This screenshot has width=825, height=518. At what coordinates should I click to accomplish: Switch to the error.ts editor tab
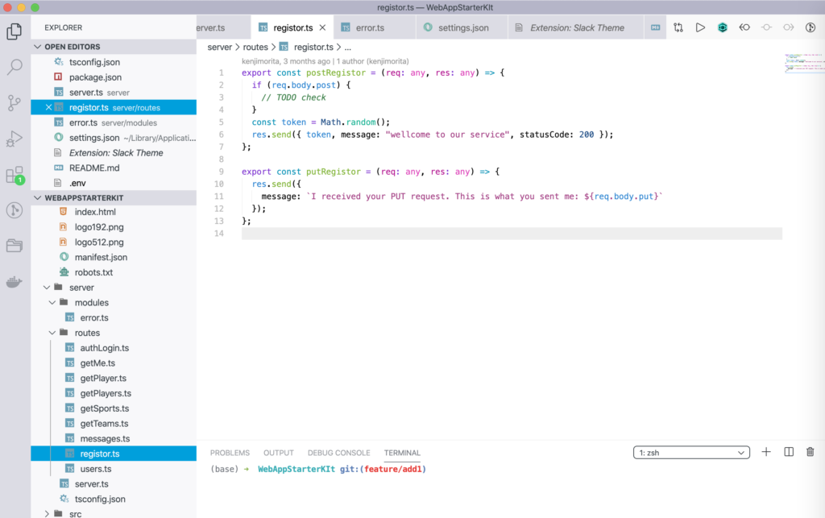(373, 27)
